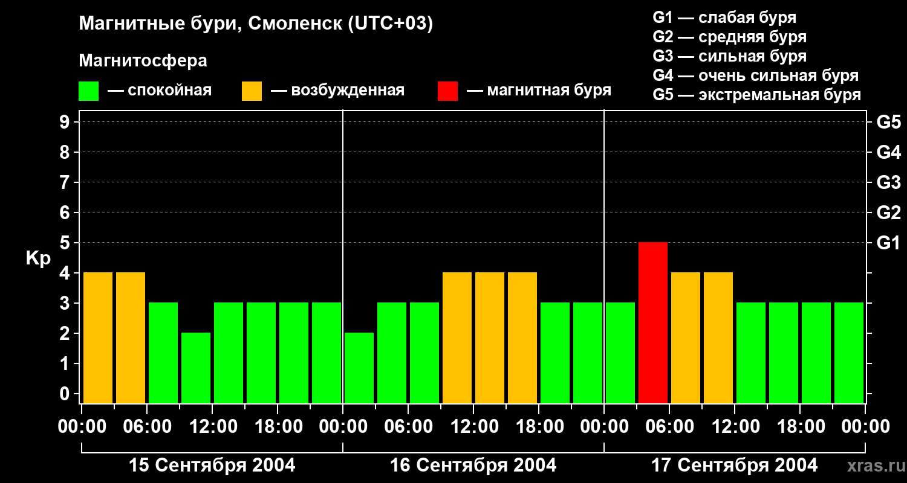
Task: Click the orange 'возбужденная' legend swatch
Action: click(x=252, y=91)
